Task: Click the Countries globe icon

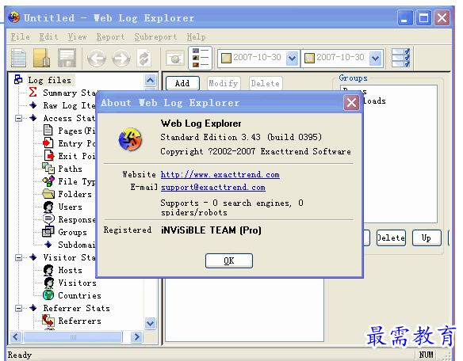Action: pos(48,295)
